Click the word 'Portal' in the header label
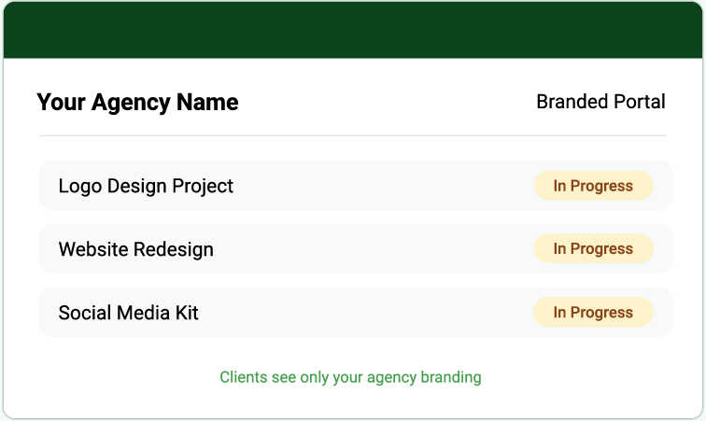The width and height of the screenshot is (706, 421). [639, 102]
